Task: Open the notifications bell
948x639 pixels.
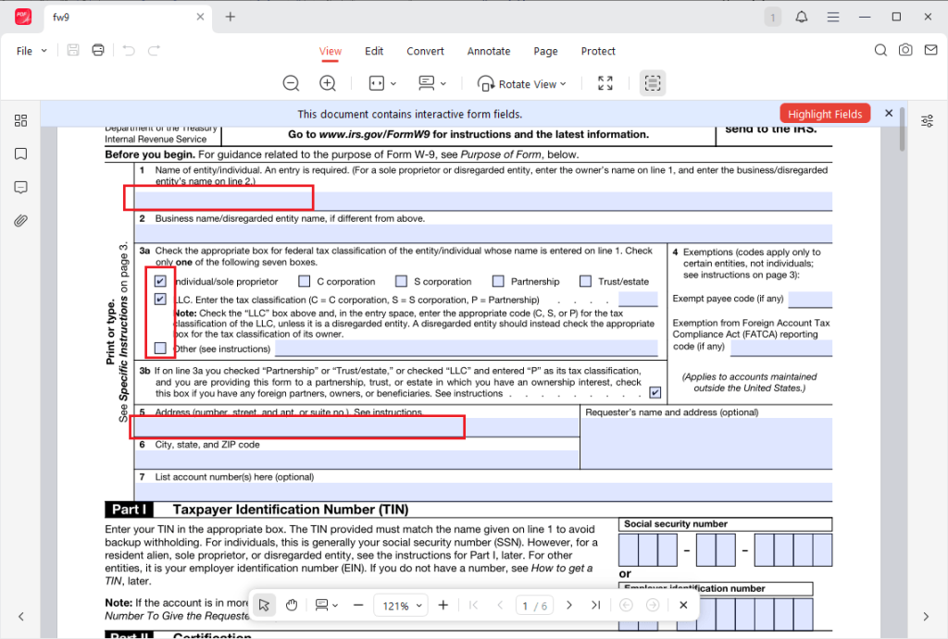Action: coord(801,17)
